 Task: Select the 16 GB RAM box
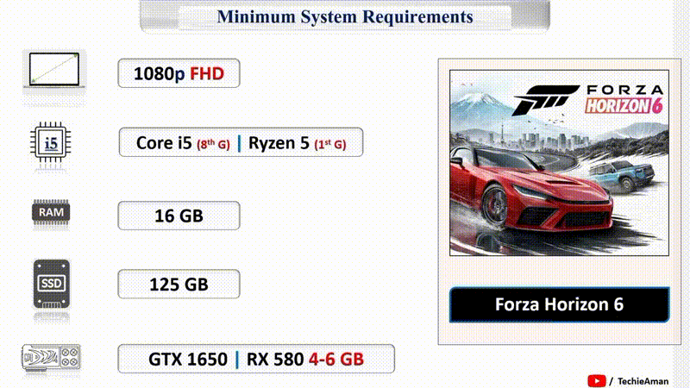179,216
